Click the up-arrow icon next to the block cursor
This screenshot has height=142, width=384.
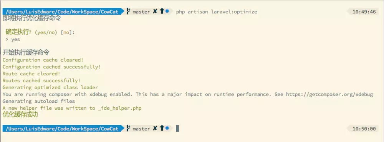click(162, 128)
